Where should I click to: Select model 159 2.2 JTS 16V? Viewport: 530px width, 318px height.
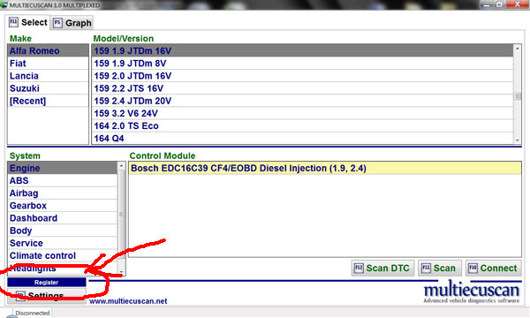pos(302,88)
